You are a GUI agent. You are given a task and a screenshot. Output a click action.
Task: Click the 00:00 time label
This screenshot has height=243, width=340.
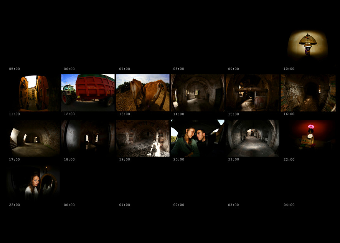tap(69, 205)
